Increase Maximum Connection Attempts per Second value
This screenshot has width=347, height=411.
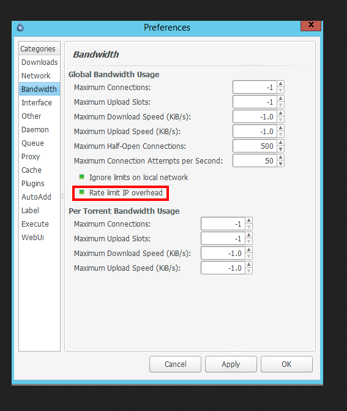click(280, 157)
